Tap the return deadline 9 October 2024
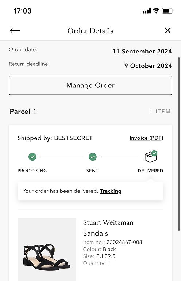Viewport: 181px width, 281px height. 148,66
